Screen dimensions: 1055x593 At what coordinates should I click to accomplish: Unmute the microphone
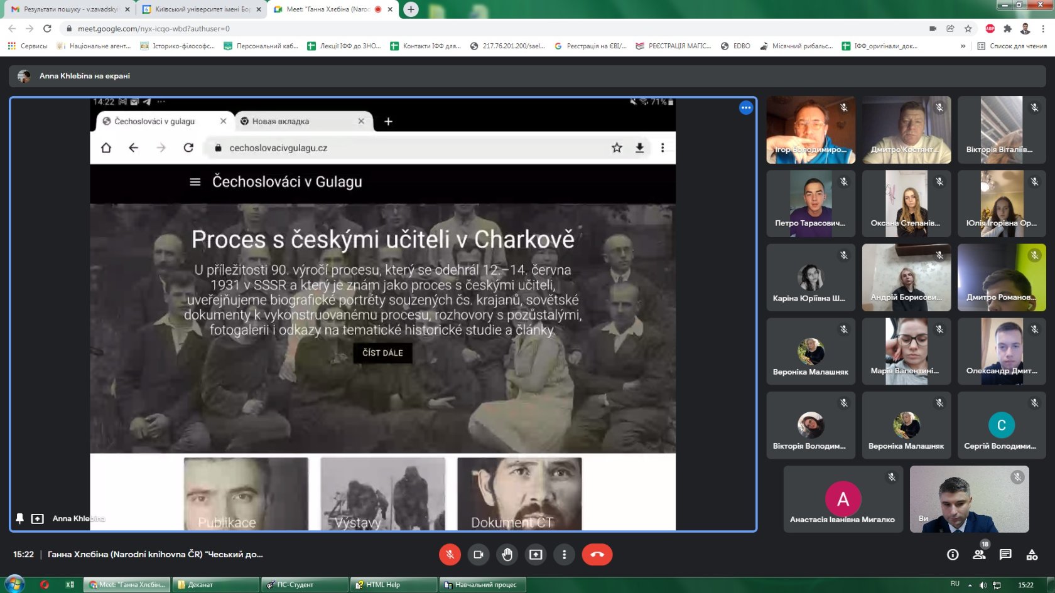[x=450, y=555]
